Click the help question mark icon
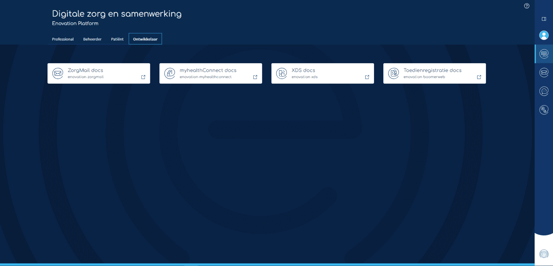 (x=527, y=6)
